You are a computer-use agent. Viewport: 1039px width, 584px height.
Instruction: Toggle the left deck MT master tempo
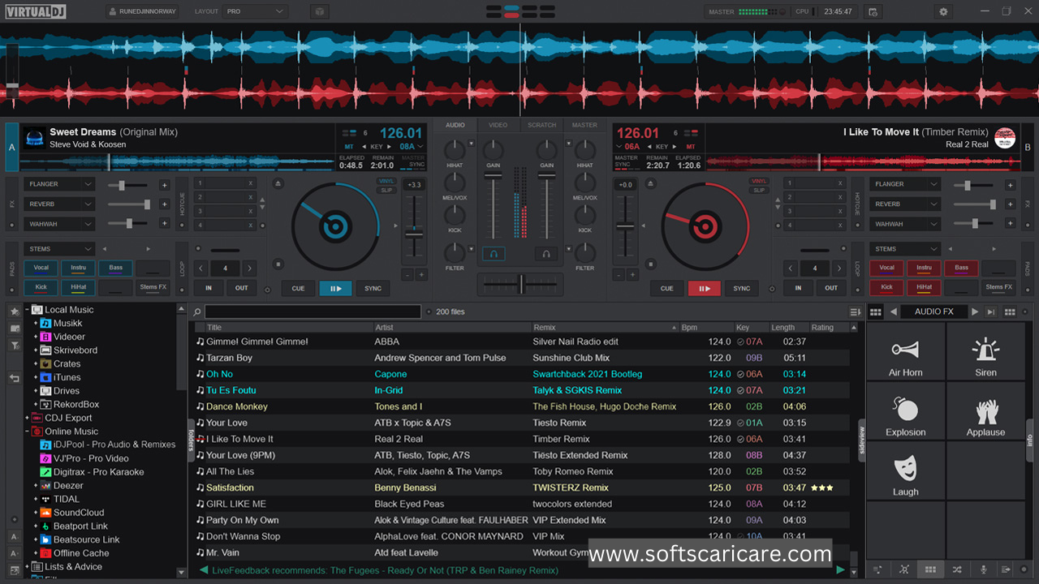[349, 147]
